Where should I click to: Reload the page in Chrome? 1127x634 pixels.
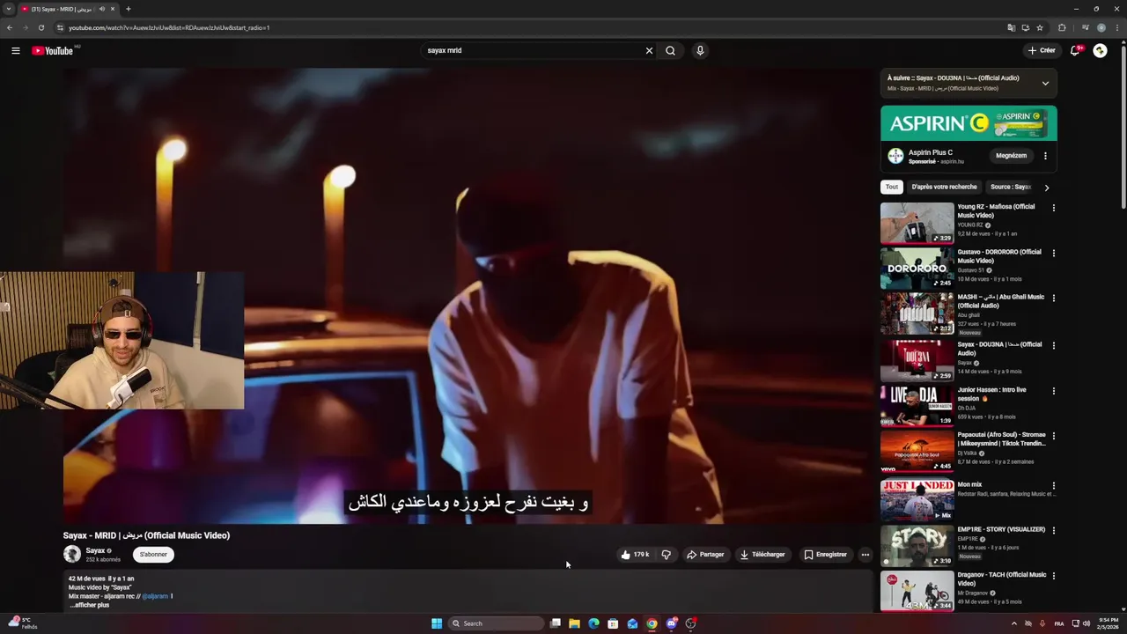pos(41,27)
